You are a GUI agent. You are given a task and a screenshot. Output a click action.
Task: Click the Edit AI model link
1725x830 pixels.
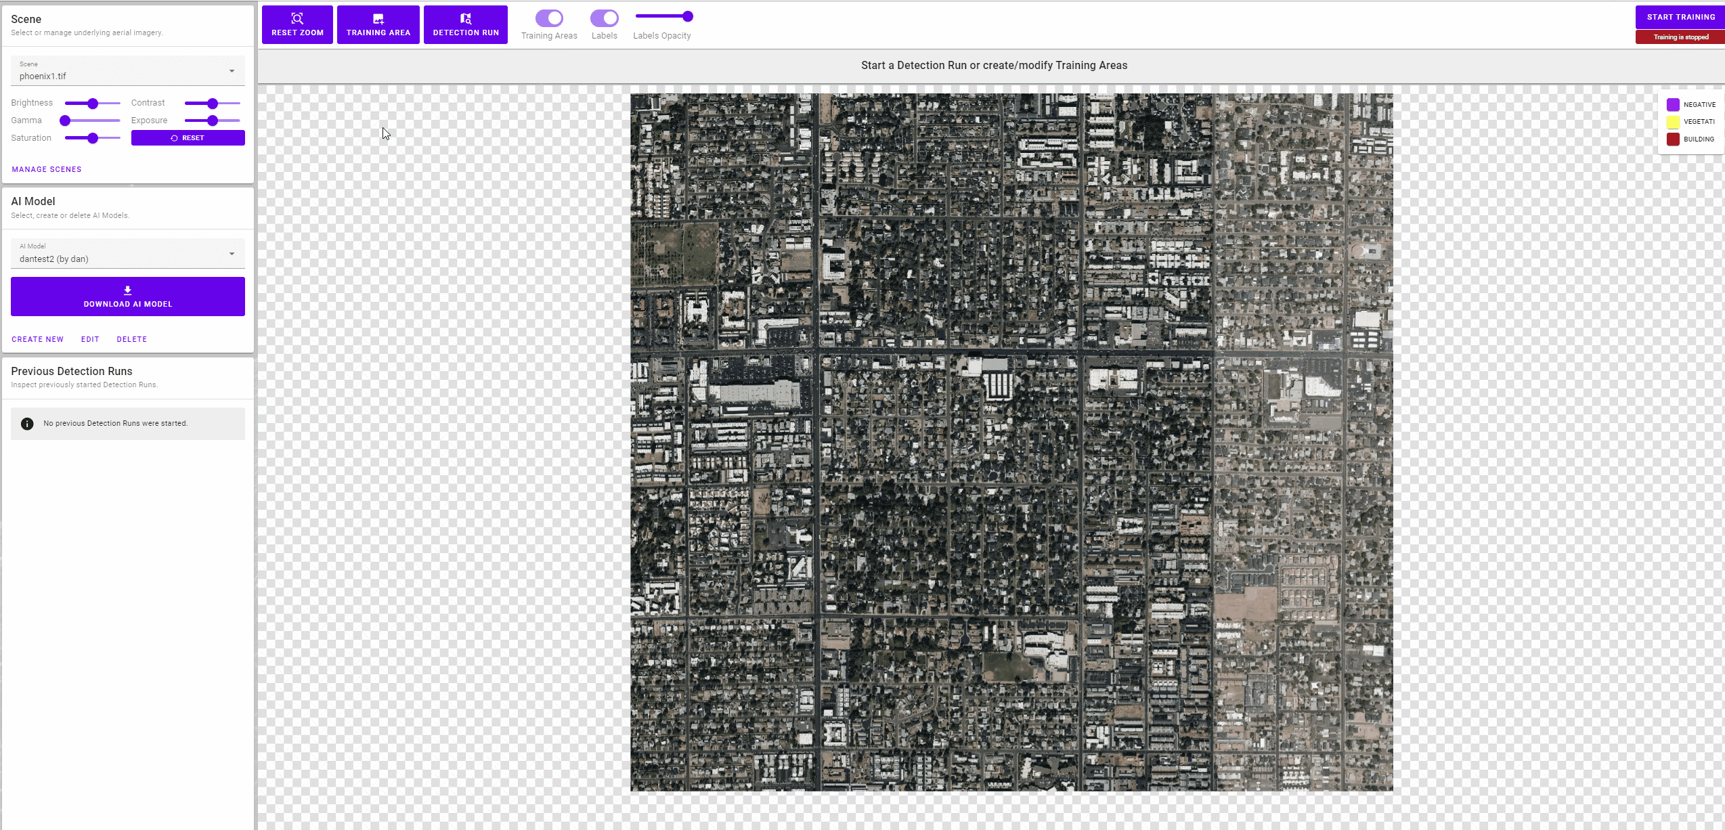point(90,339)
